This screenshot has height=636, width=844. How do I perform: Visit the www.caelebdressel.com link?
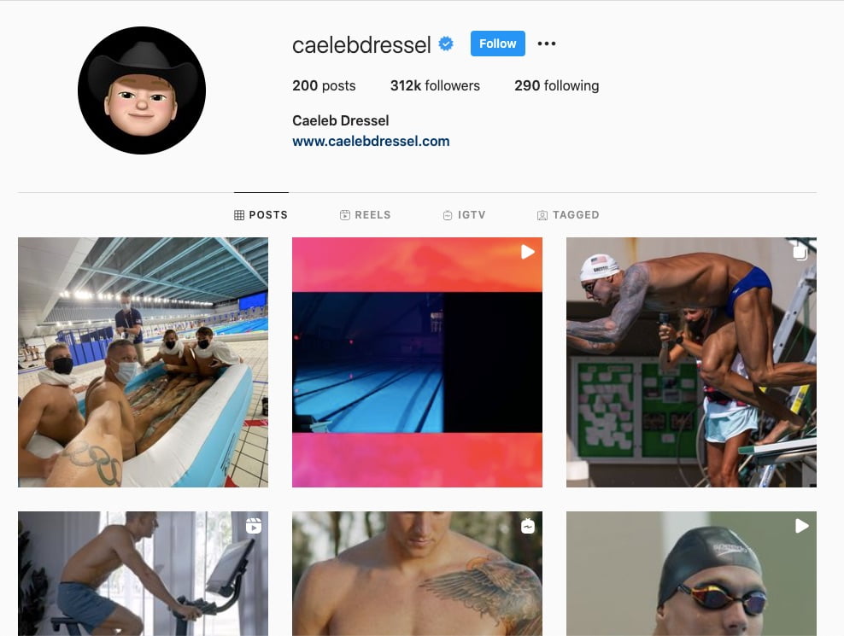pos(371,141)
